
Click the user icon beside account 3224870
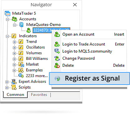pos(28,30)
